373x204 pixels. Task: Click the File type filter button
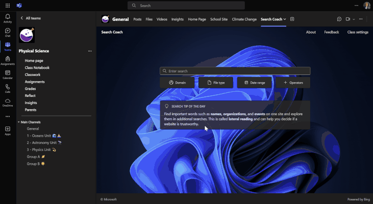pos(216,83)
